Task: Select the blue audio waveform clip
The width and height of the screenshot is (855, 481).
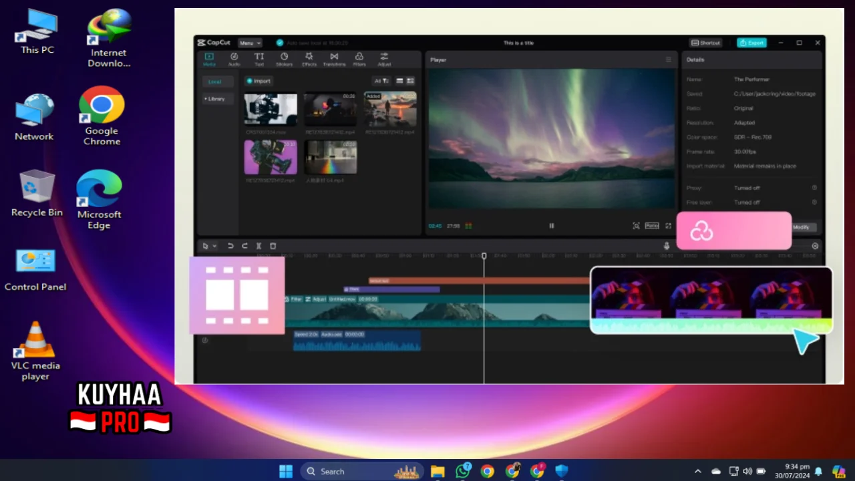Action: (357, 341)
